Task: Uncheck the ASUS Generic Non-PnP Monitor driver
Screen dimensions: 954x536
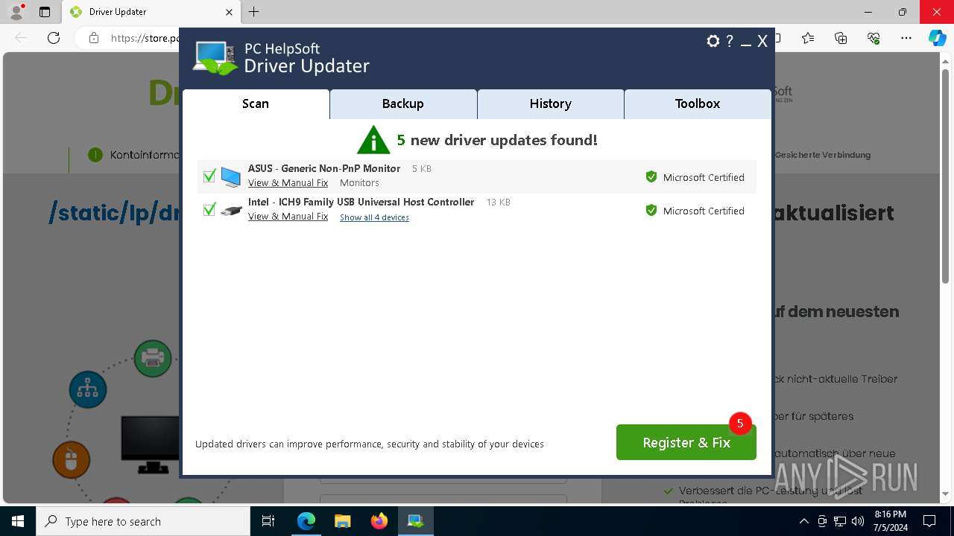Action: point(209,176)
